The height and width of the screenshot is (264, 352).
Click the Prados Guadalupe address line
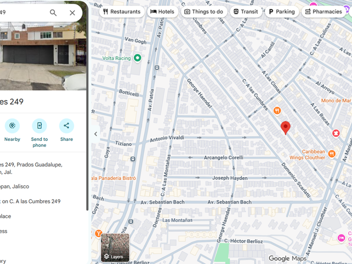(31, 168)
